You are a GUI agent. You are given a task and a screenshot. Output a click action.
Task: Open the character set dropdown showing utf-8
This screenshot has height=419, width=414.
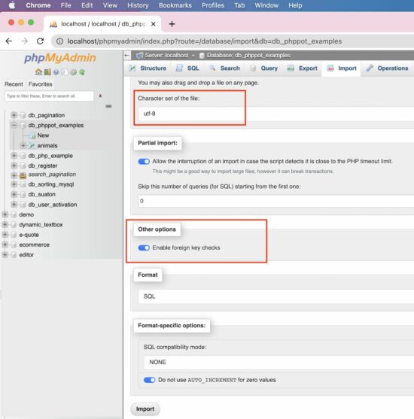click(276, 114)
